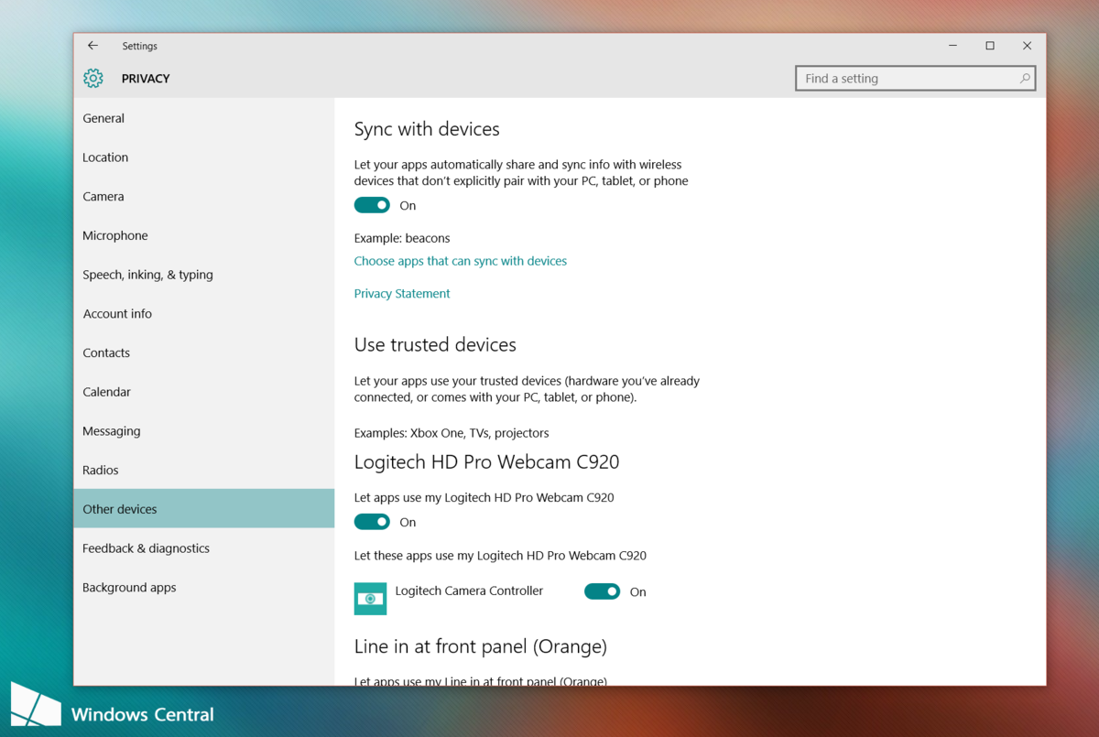Viewport: 1099px width, 737px height.
Task: Click Line in at front panel heading
Action: point(481,647)
